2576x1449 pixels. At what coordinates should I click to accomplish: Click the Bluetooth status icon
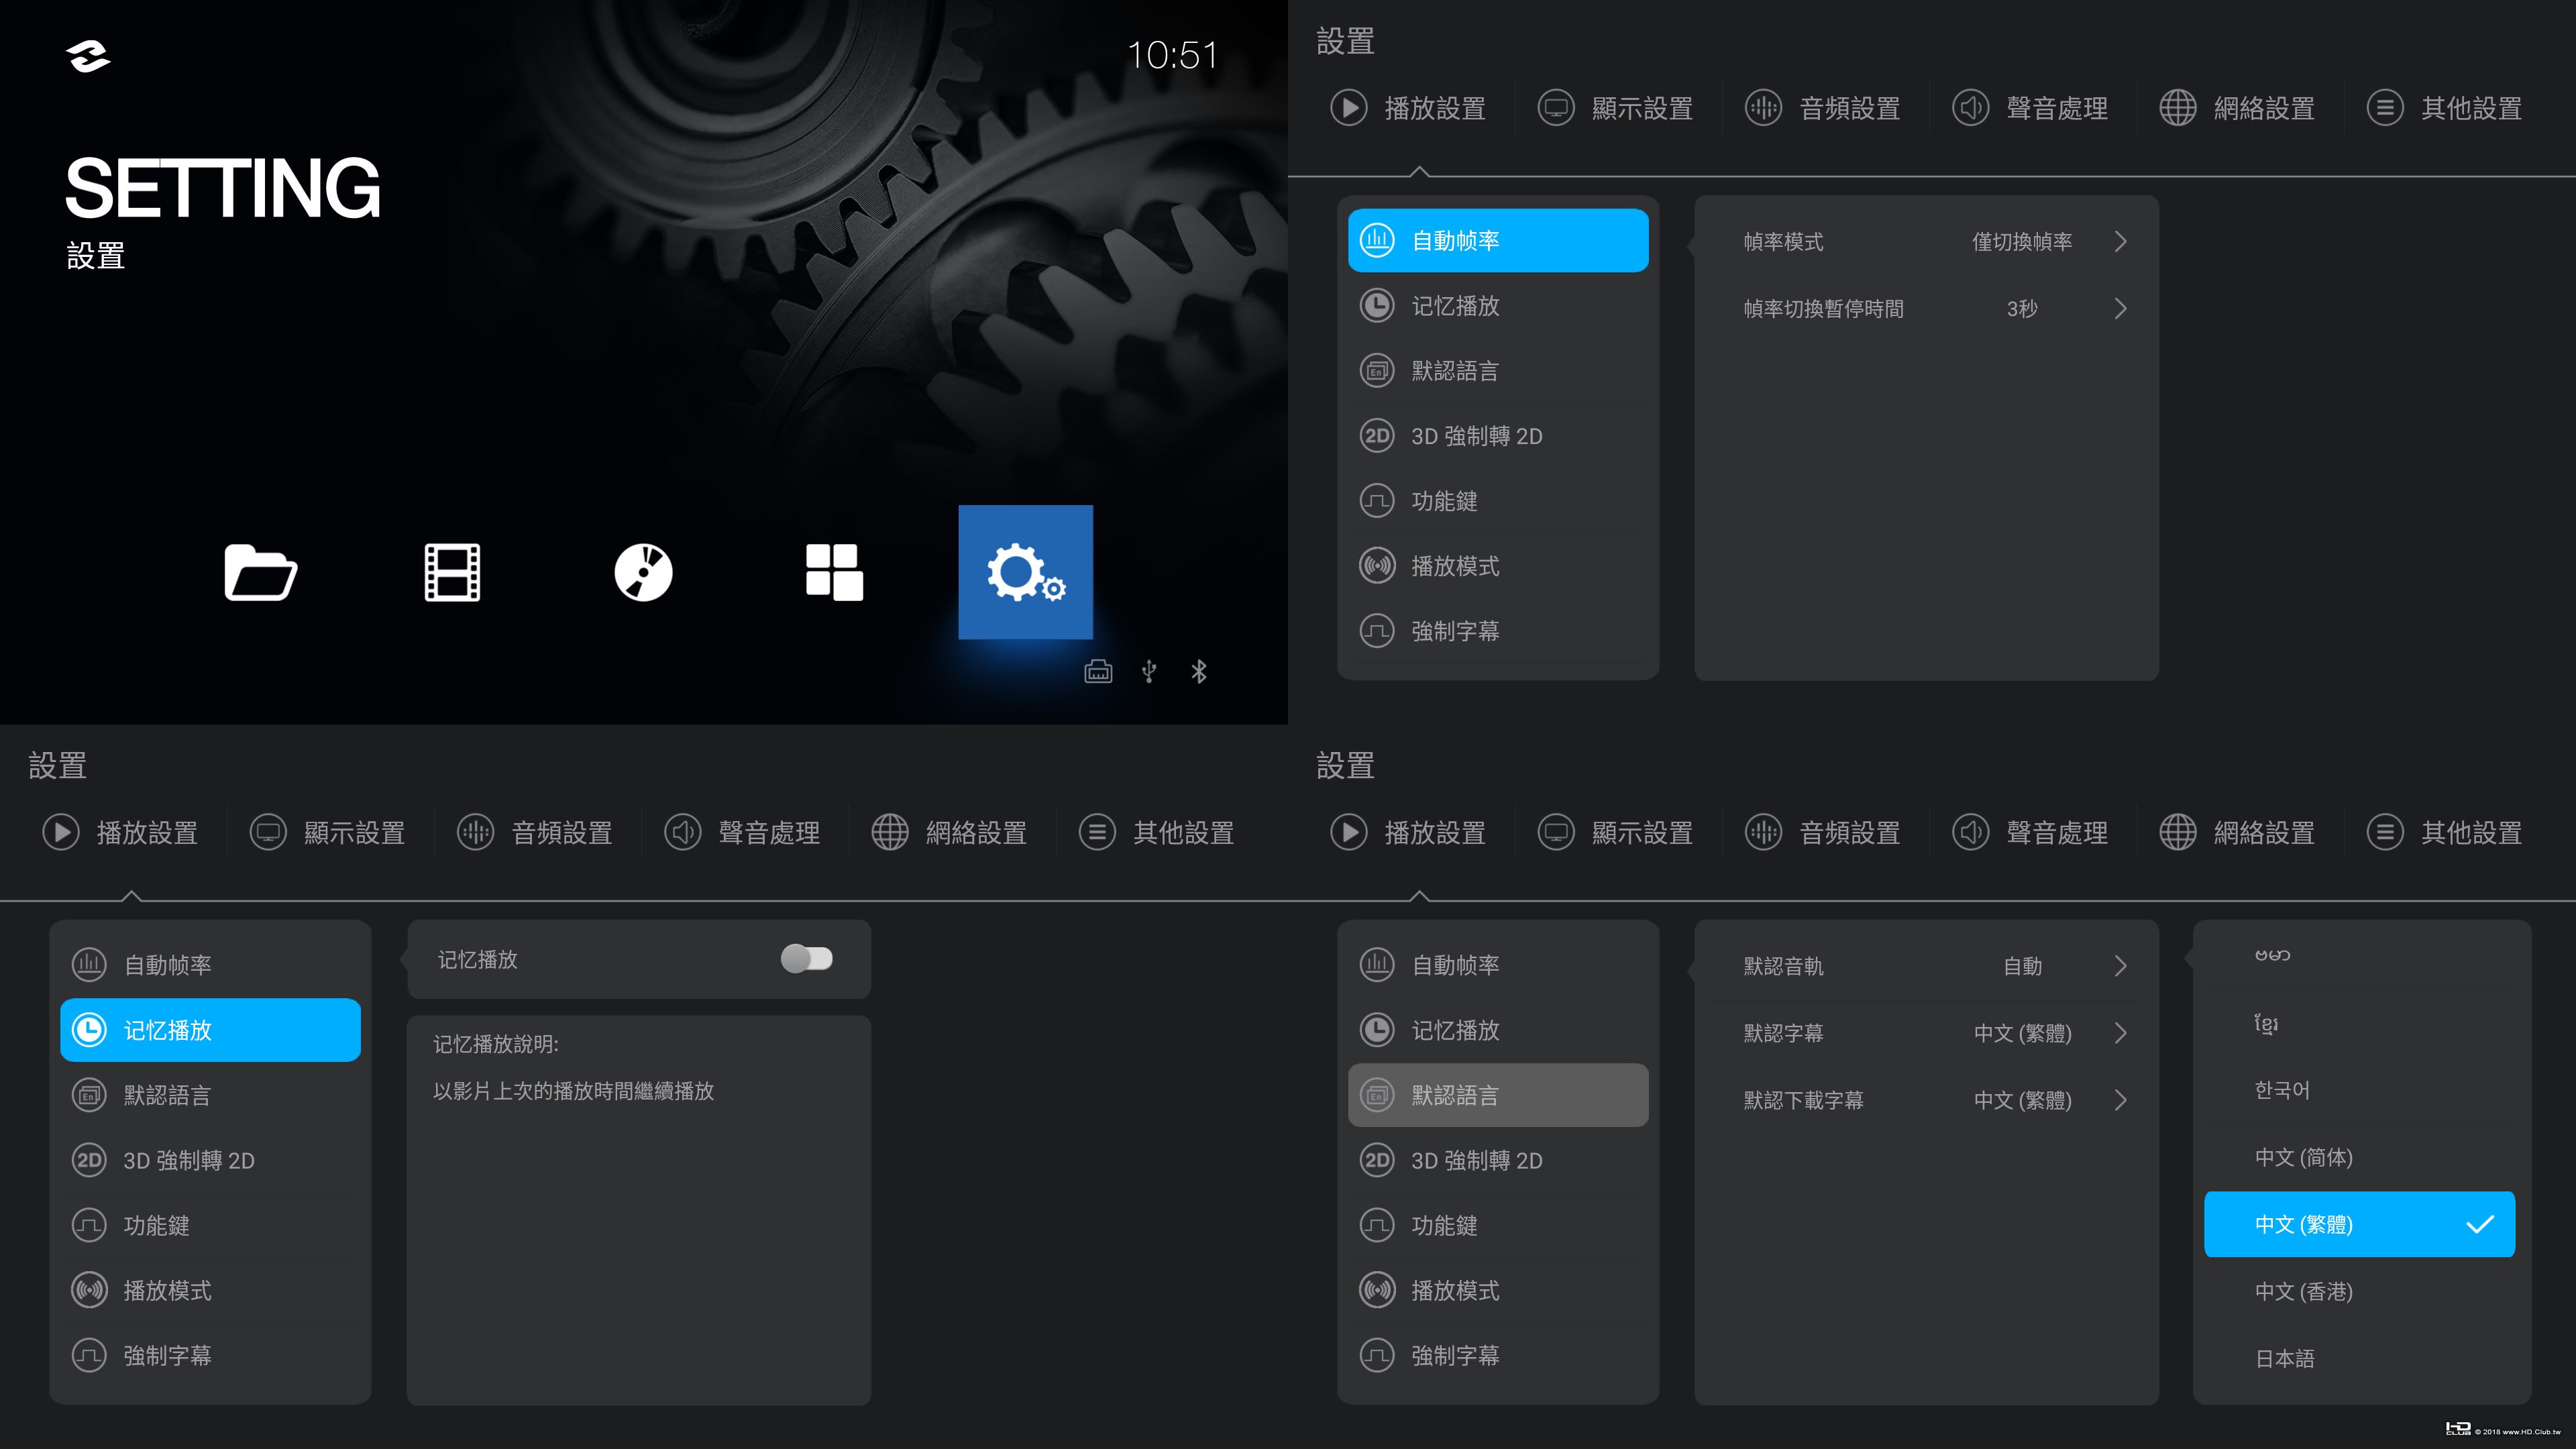pos(1199,671)
